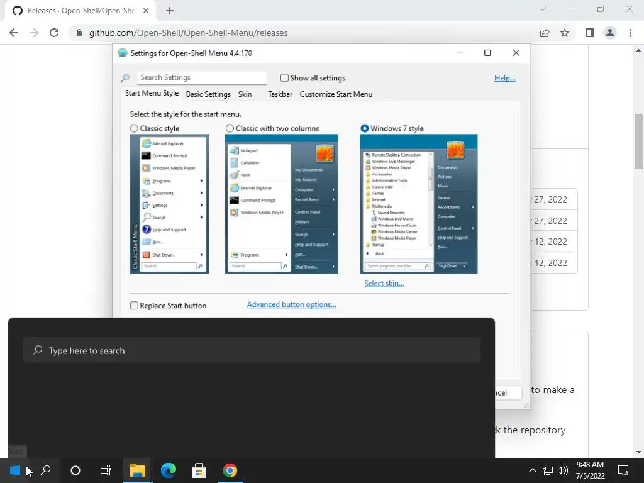644x483 pixels.
Task: Click the two columns preview image
Action: [282, 204]
